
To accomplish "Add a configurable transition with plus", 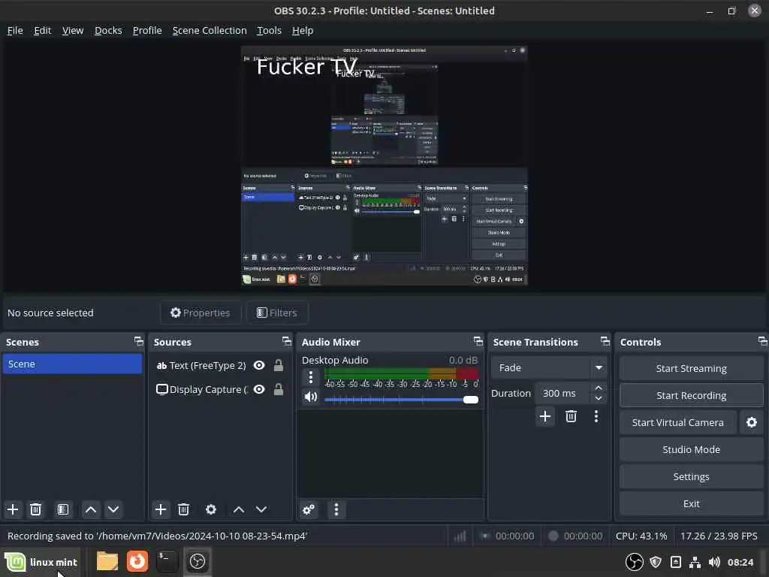I will click(545, 416).
